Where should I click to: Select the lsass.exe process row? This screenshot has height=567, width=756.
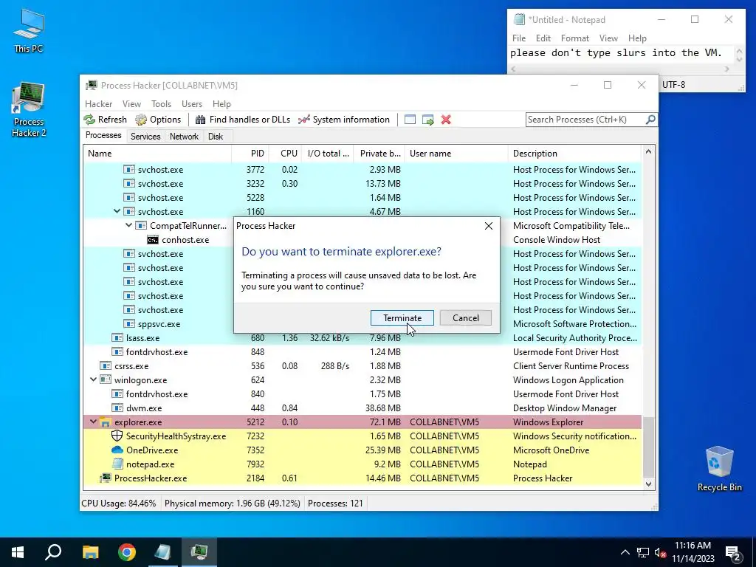[x=362, y=338]
